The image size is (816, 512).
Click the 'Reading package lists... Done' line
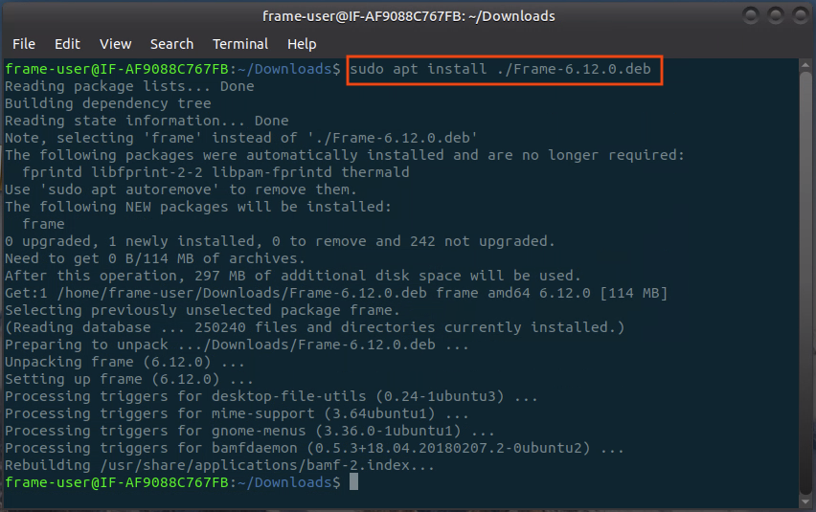(129, 86)
